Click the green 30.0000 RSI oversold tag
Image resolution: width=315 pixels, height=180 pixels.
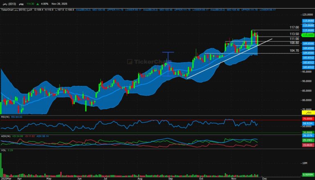[308, 132]
